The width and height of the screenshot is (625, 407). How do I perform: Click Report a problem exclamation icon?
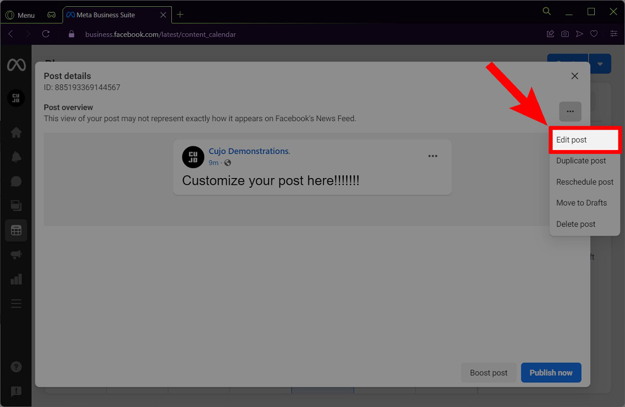16,391
